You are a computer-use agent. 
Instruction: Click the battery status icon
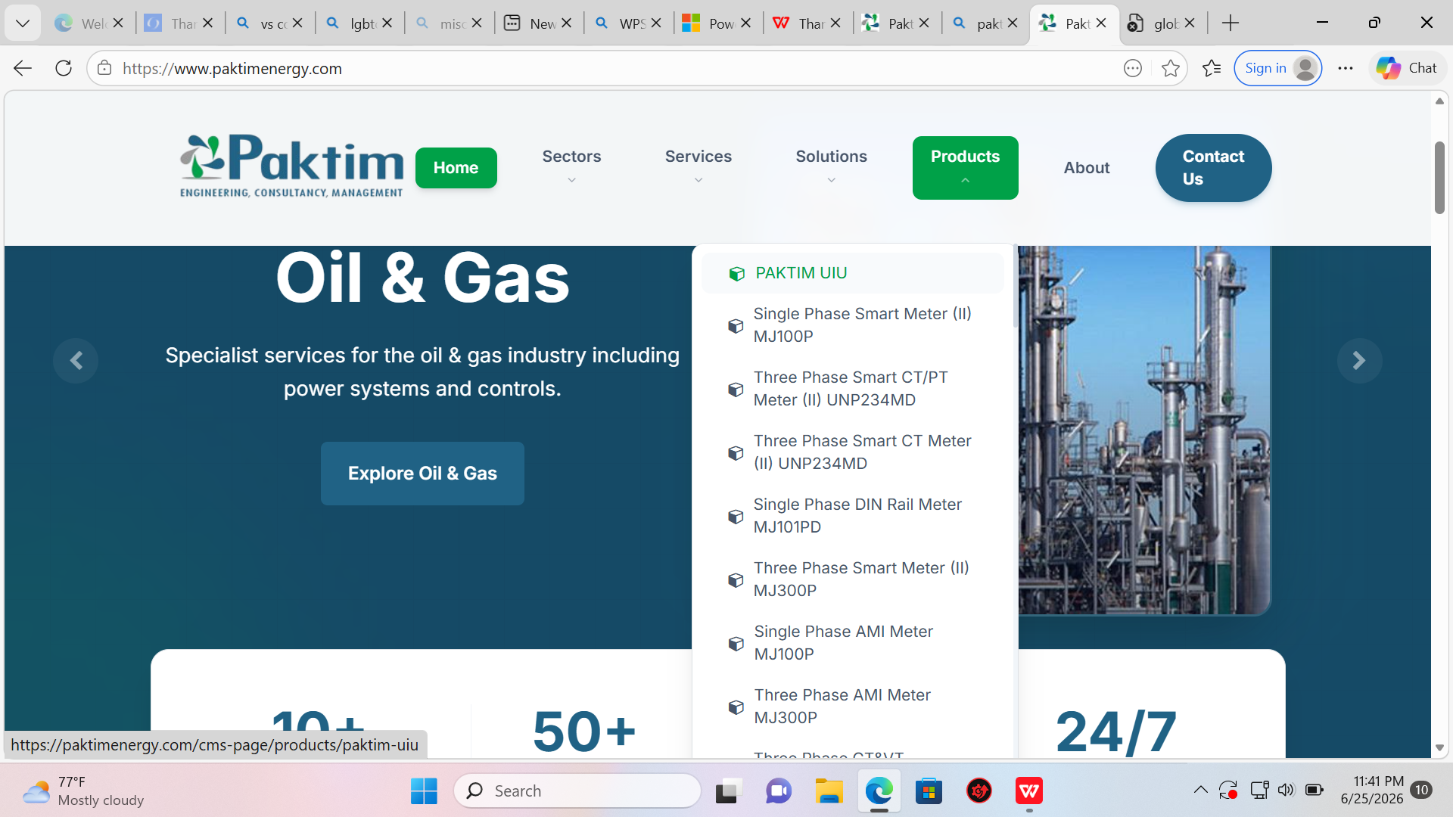tap(1315, 790)
